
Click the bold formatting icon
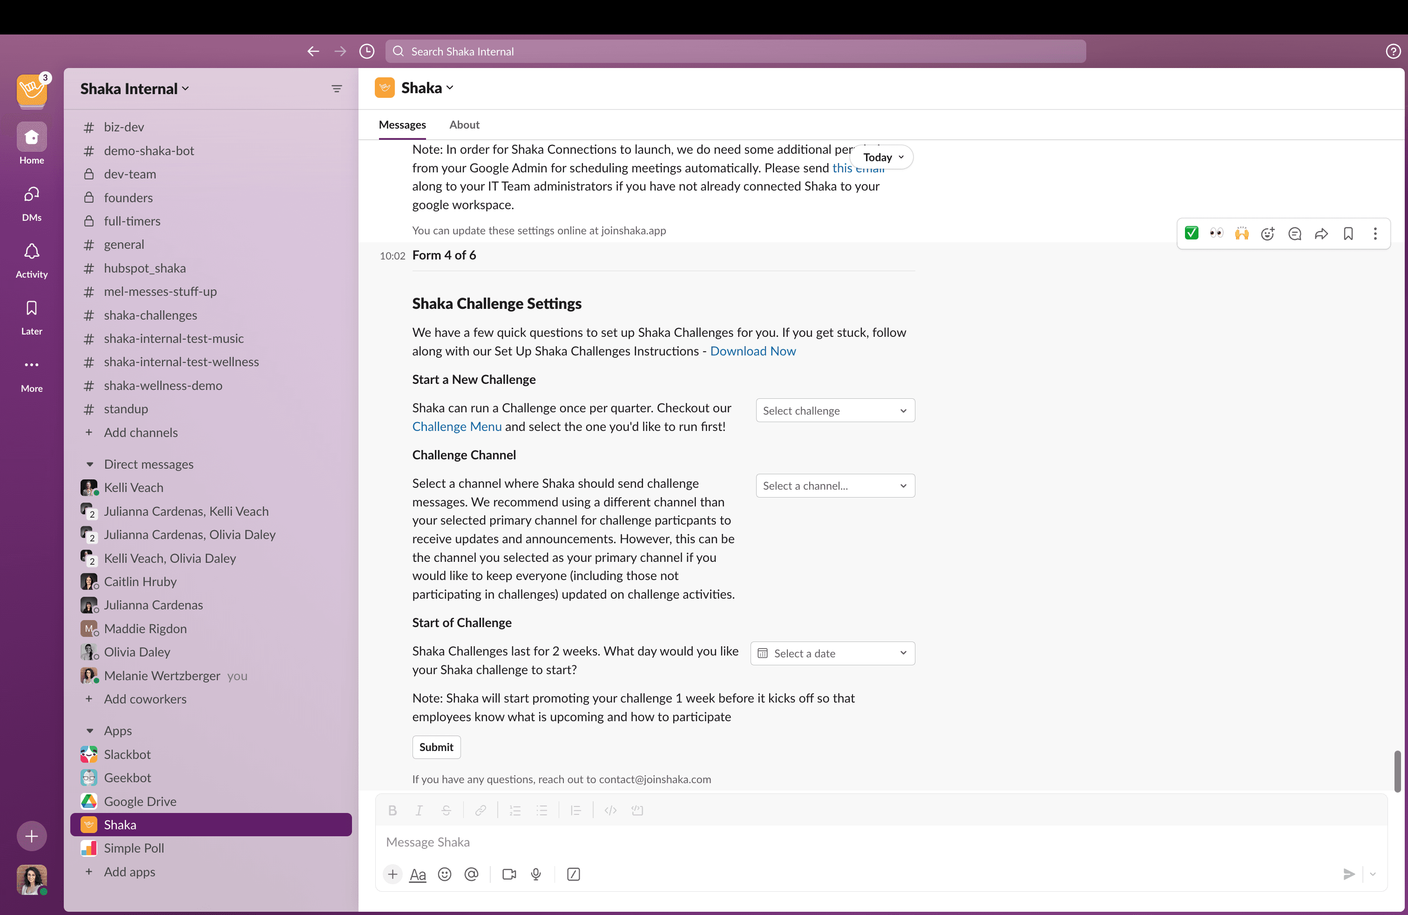click(x=392, y=810)
